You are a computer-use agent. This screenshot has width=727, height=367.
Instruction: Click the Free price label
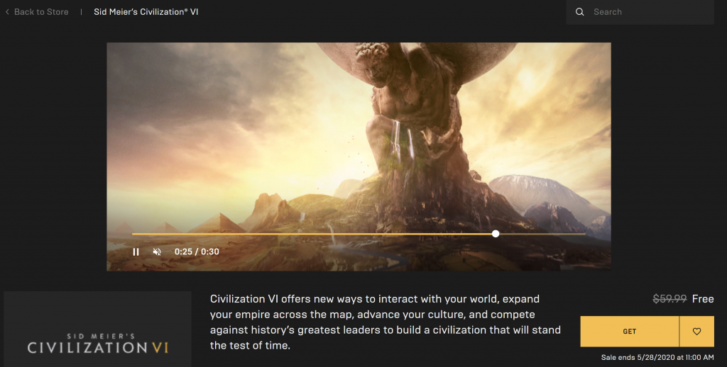pyautogui.click(x=703, y=299)
